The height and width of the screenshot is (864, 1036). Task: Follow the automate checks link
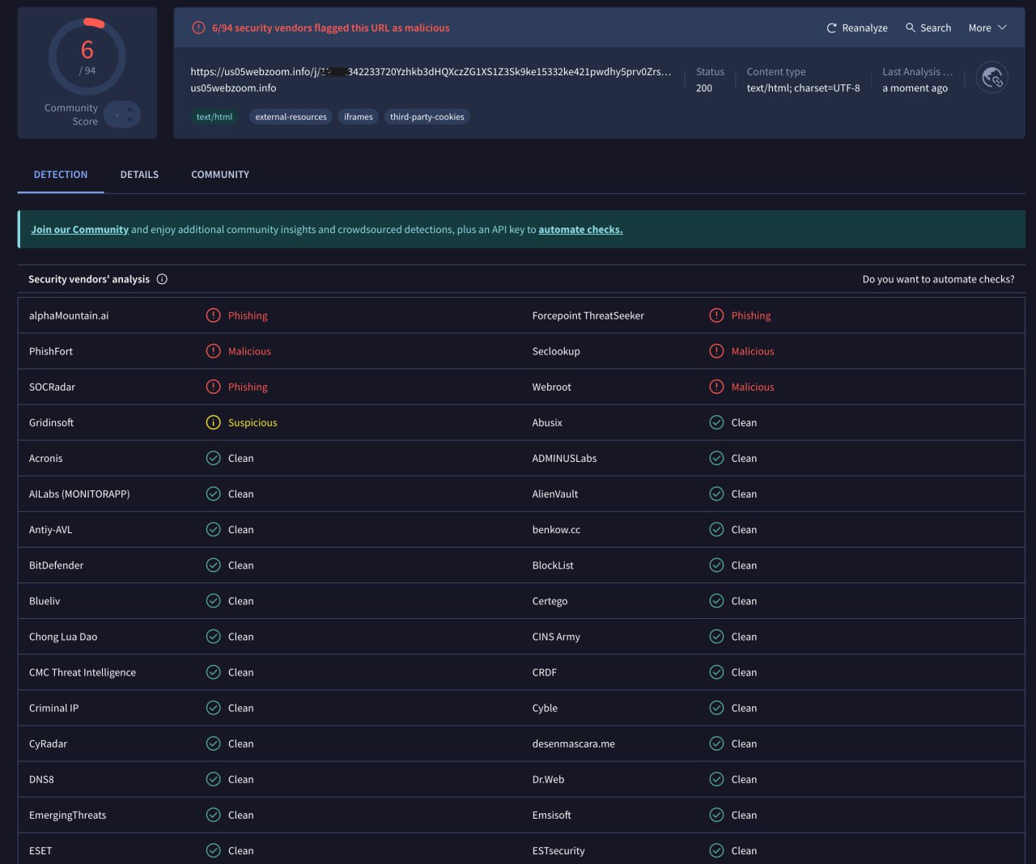tap(580, 230)
